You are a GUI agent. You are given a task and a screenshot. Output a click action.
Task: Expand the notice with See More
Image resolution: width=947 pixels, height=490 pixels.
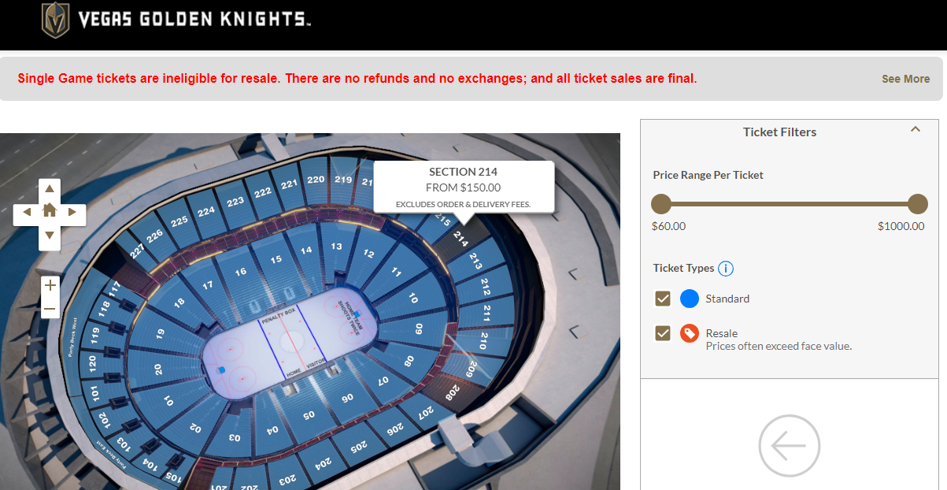point(905,79)
